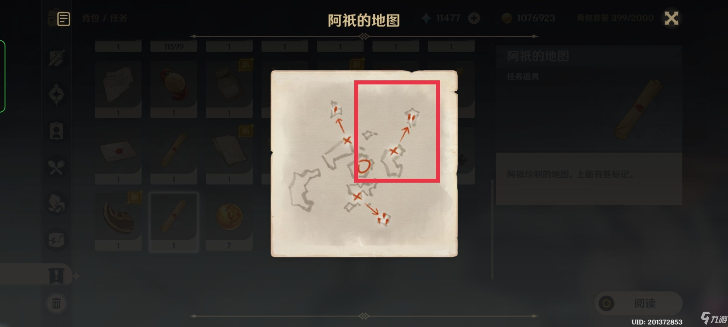
Task: Open the character development items tab
Action: [x=56, y=131]
